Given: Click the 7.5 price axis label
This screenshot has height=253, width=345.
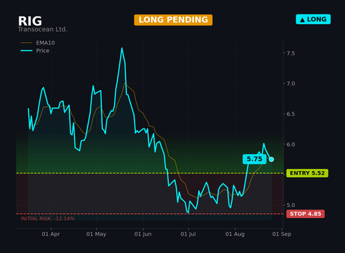Looking at the screenshot, I should point(290,53).
